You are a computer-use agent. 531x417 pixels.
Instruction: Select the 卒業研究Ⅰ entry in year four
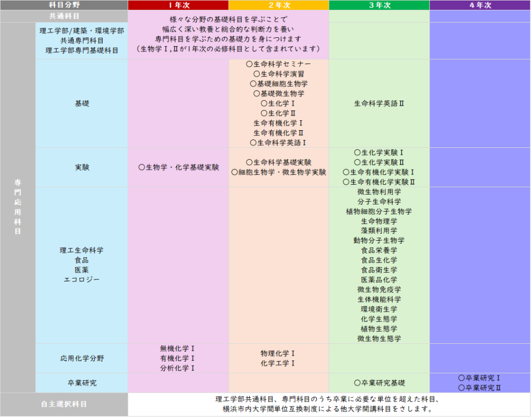[480, 378]
